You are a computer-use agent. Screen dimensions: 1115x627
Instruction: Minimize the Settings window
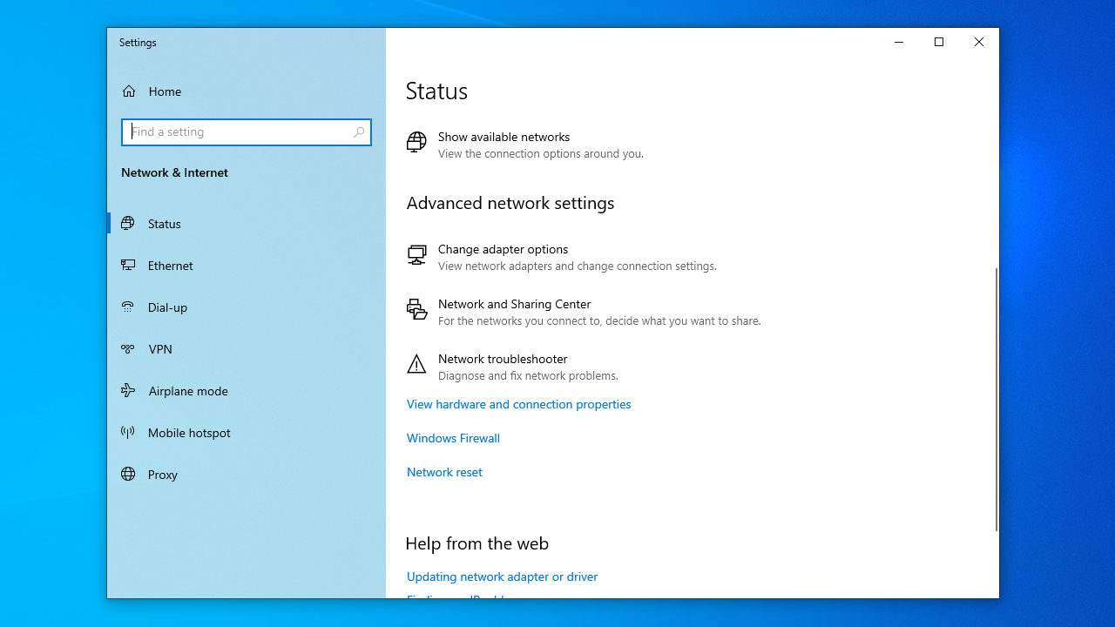[x=899, y=42]
